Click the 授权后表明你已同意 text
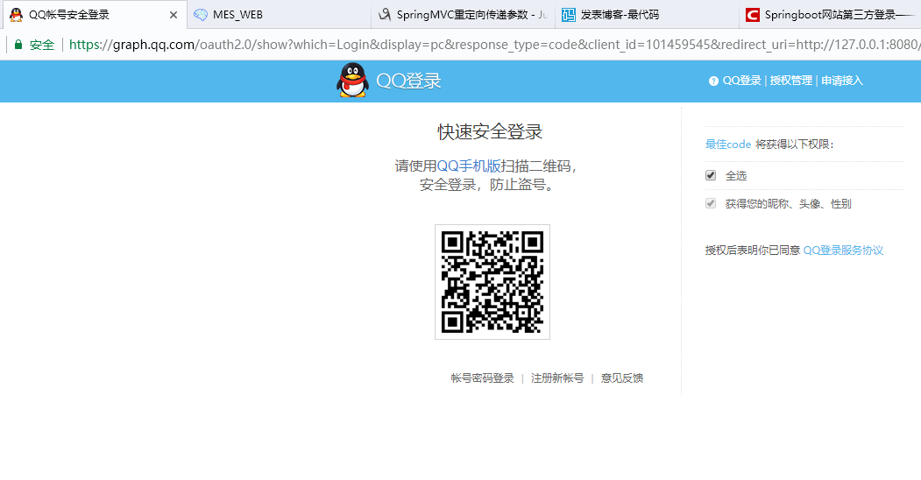This screenshot has height=480, width=921. pos(753,251)
